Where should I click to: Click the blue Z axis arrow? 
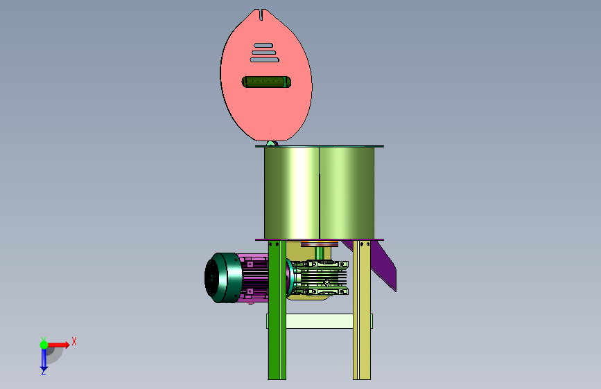44,360
